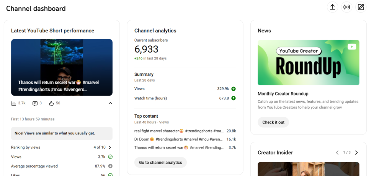This screenshot has height=176, width=392.
Task: Click the thumbs-up likes icon showing 56
Action: pyautogui.click(x=52, y=103)
